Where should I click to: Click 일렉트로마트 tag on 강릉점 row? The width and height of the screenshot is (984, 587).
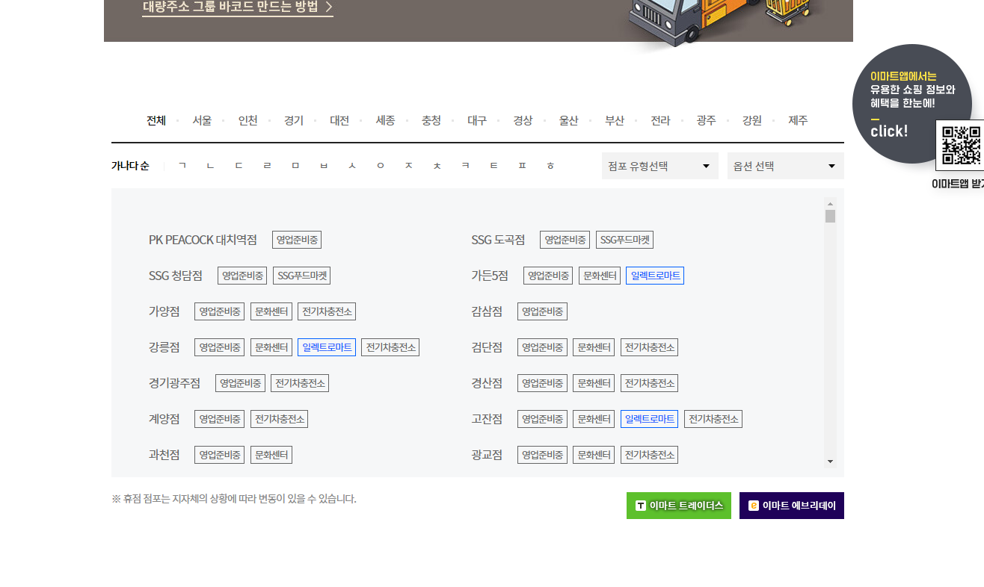point(327,347)
